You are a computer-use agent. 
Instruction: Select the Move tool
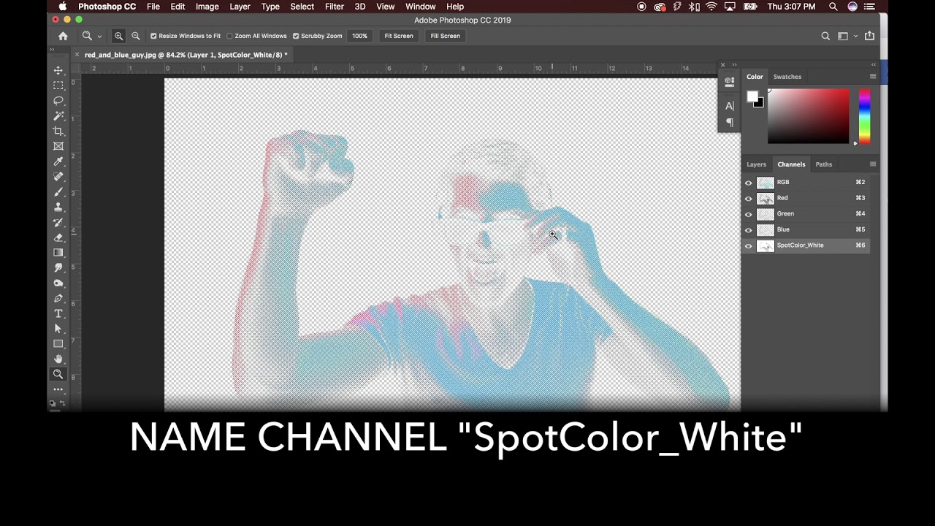pyautogui.click(x=58, y=70)
